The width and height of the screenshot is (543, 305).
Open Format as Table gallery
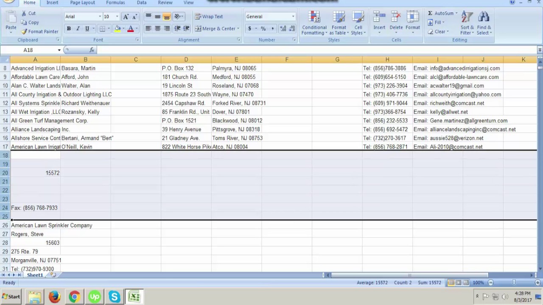click(339, 23)
